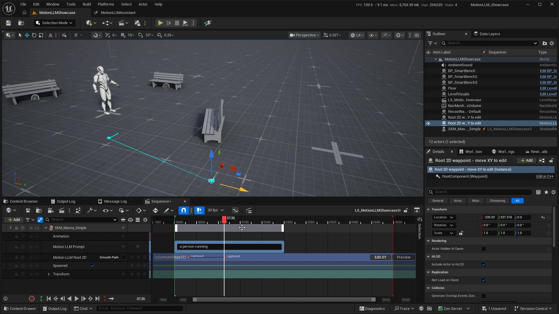The width and height of the screenshot is (559, 314).
Task: Open the viewport layout grid icon
Action: click(417, 35)
